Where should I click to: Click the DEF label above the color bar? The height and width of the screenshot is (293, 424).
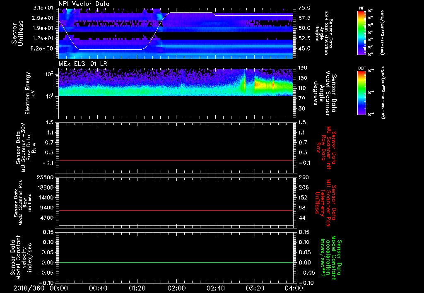pos(361,68)
